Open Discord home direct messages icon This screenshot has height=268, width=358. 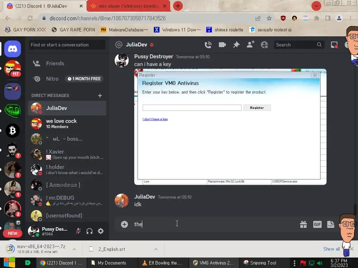click(13, 49)
